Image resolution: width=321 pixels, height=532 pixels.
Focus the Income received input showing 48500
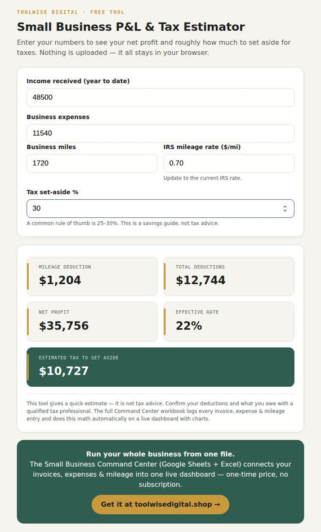click(x=160, y=97)
